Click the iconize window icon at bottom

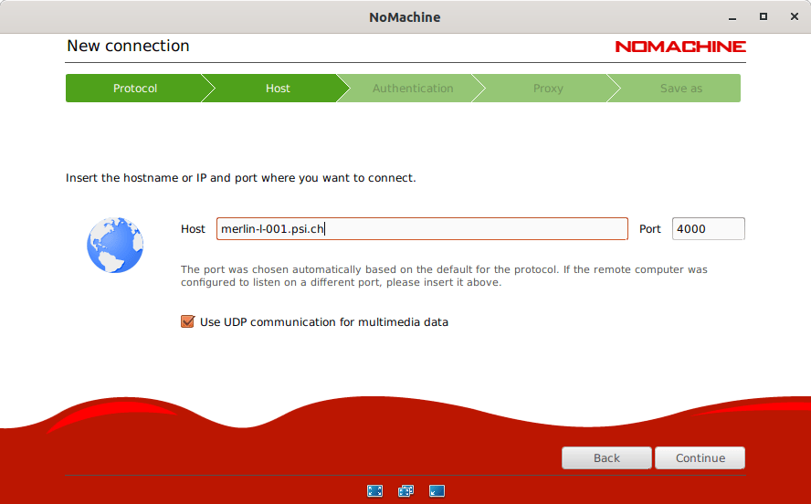[x=437, y=490]
